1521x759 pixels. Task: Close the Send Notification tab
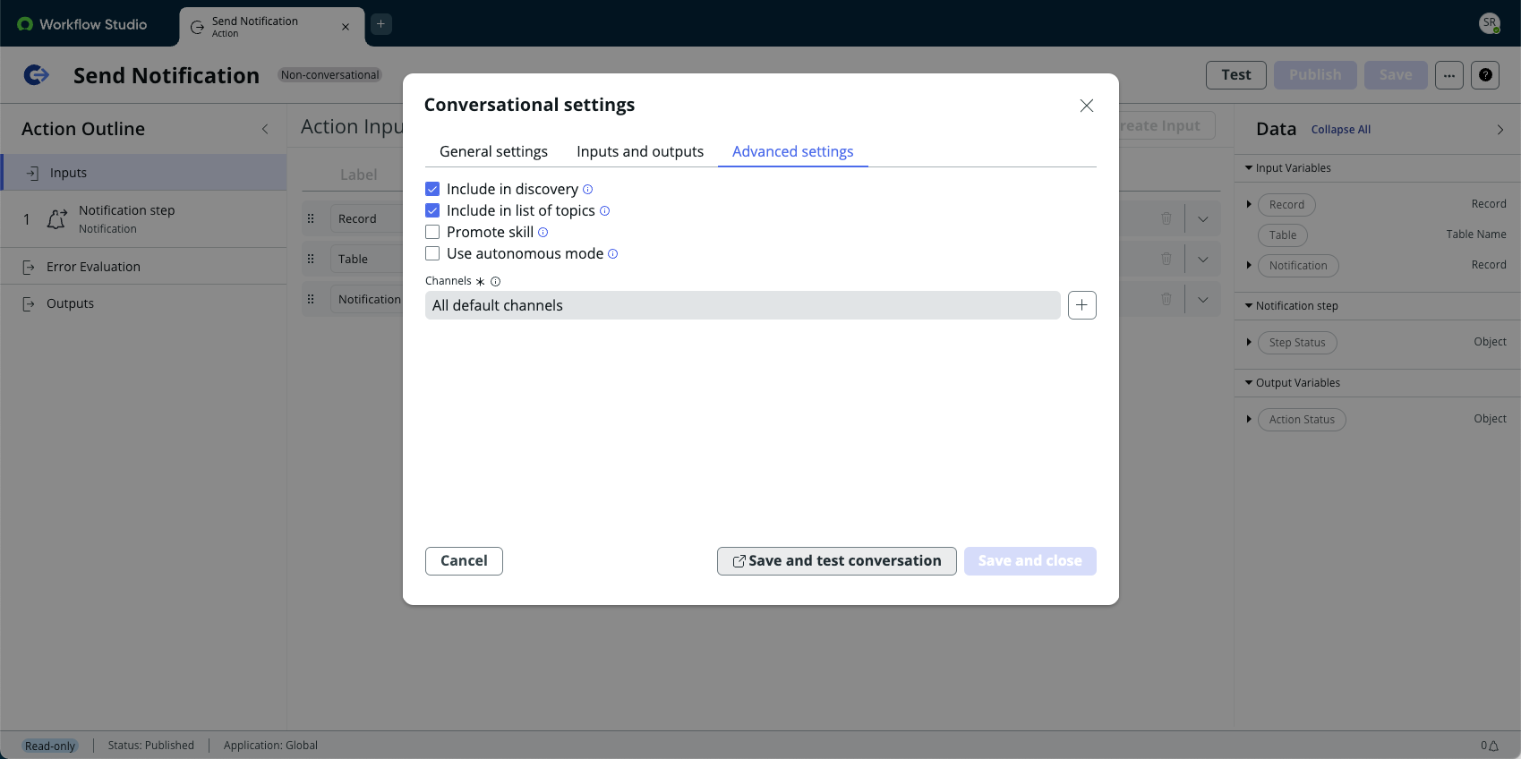click(x=346, y=27)
